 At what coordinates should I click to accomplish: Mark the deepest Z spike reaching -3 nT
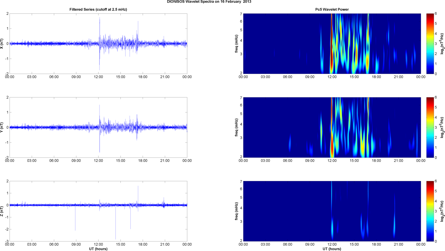tap(115, 222)
